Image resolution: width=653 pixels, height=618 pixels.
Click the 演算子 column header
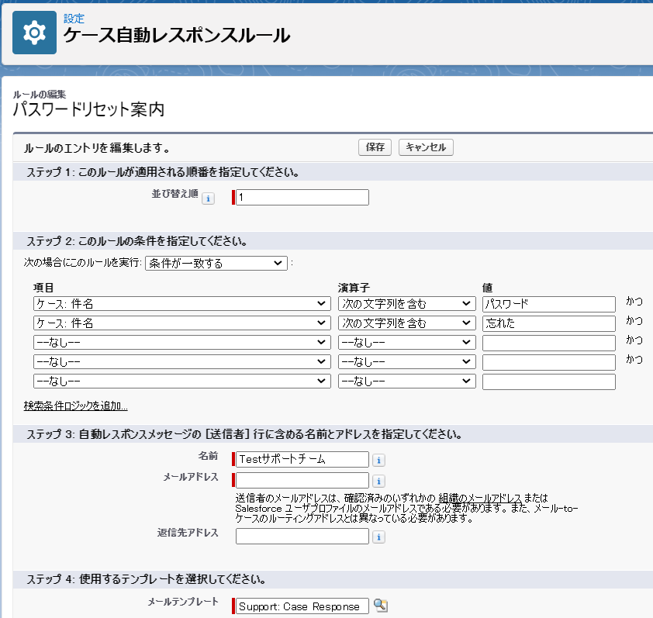pos(354,288)
